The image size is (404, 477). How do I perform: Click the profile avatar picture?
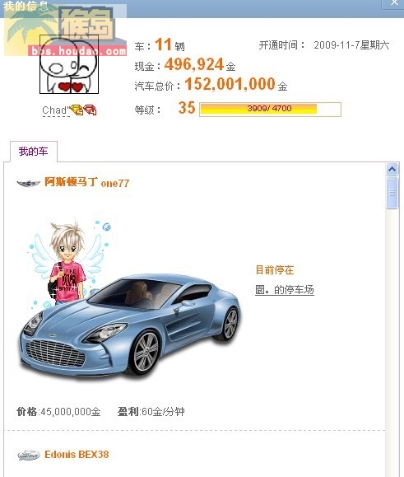pos(69,64)
